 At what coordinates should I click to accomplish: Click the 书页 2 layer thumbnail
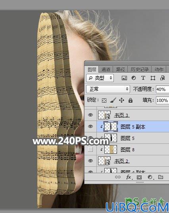tap(104, 161)
